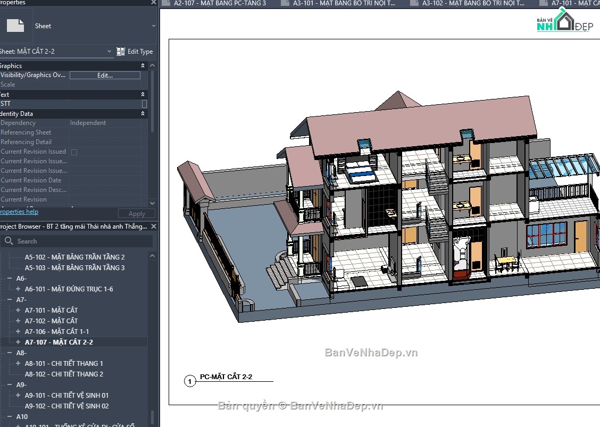The height and width of the screenshot is (427, 600).
Task: Click the PC-MẶT CẮT 2-2 view title
Action: point(226,377)
